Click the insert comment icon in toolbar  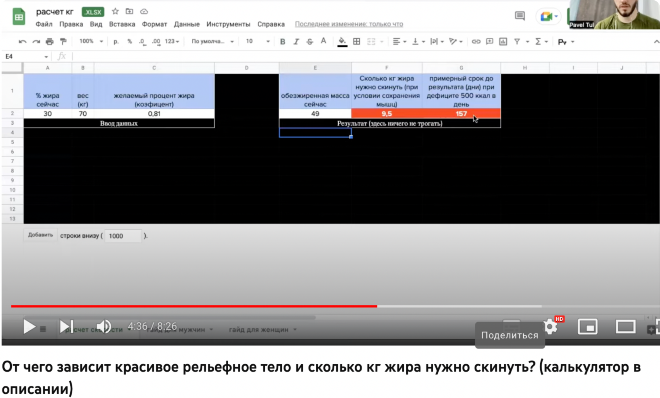point(489,42)
